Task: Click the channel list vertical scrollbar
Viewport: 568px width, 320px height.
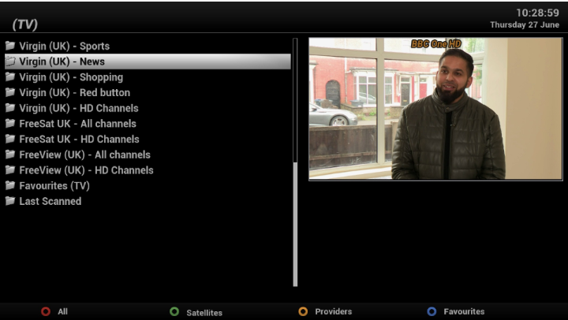Action: pos(295,162)
